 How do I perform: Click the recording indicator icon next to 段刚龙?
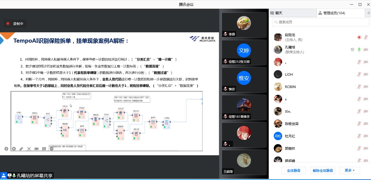click(x=359, y=37)
